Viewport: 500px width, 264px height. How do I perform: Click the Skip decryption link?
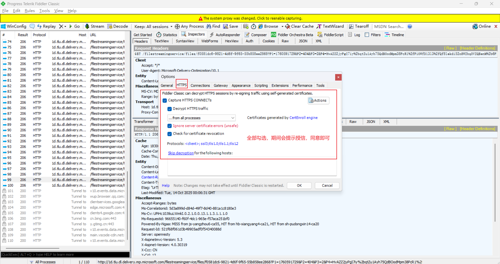[x=181, y=153]
